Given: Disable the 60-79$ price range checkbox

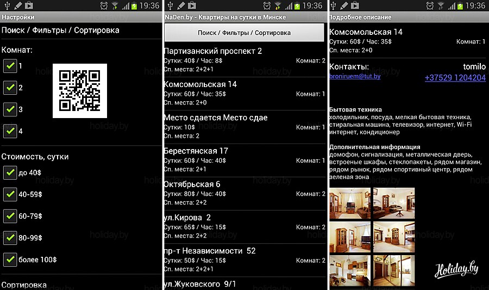Looking at the screenshot, I should tap(10, 216).
